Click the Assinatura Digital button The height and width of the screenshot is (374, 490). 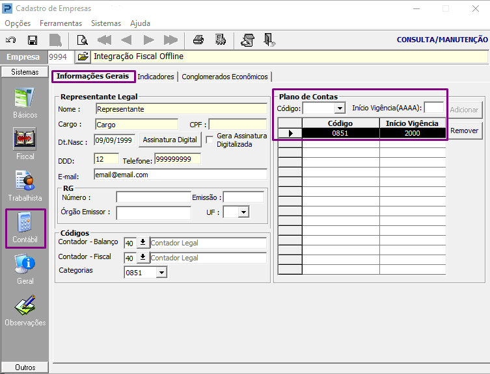coord(170,140)
